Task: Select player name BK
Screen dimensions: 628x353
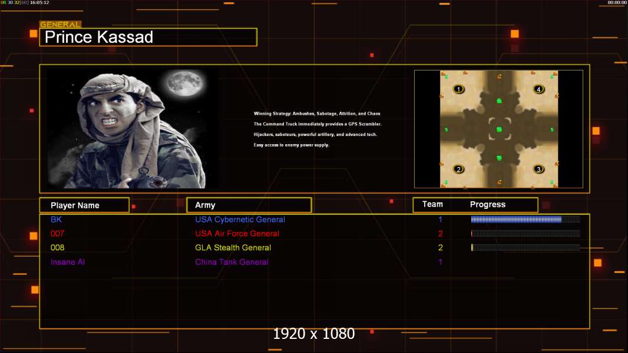Action: tap(56, 219)
